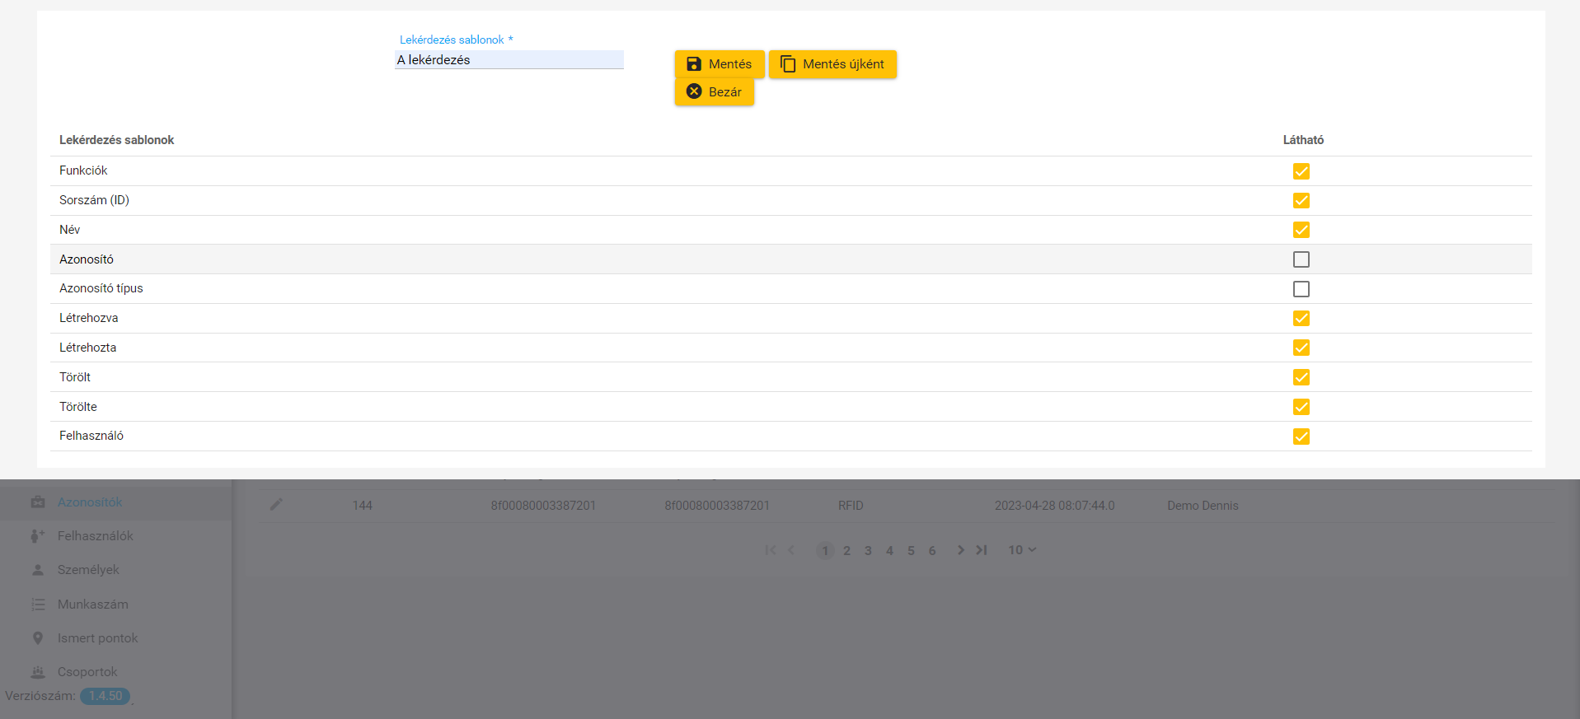
Task: Select Ismert pontok in sidebar
Action: point(97,638)
